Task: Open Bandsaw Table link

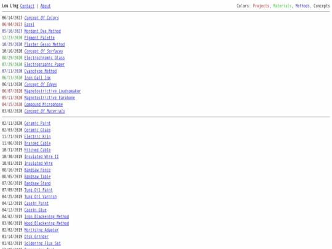Action: click(x=38, y=176)
